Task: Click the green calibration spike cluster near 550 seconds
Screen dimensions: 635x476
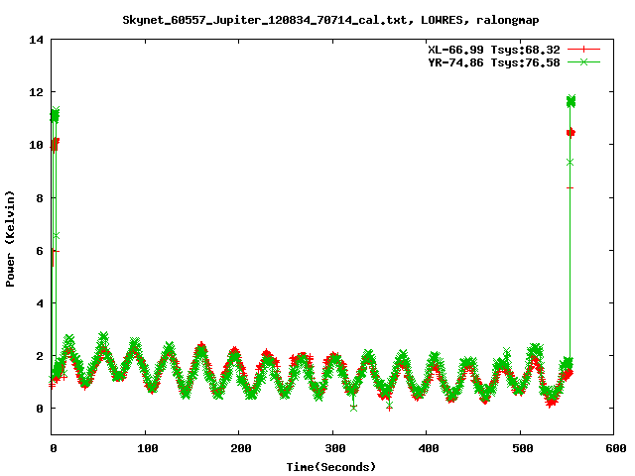Action: [x=571, y=101]
